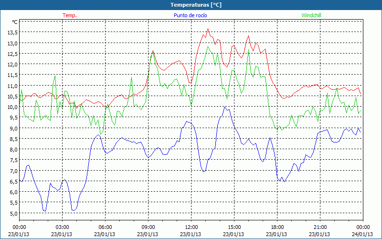Click the 8,5 y-axis value
This screenshot has height=239, width=382.
[x=14, y=139]
